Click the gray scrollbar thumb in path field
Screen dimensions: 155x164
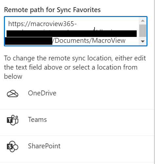tap(143, 31)
